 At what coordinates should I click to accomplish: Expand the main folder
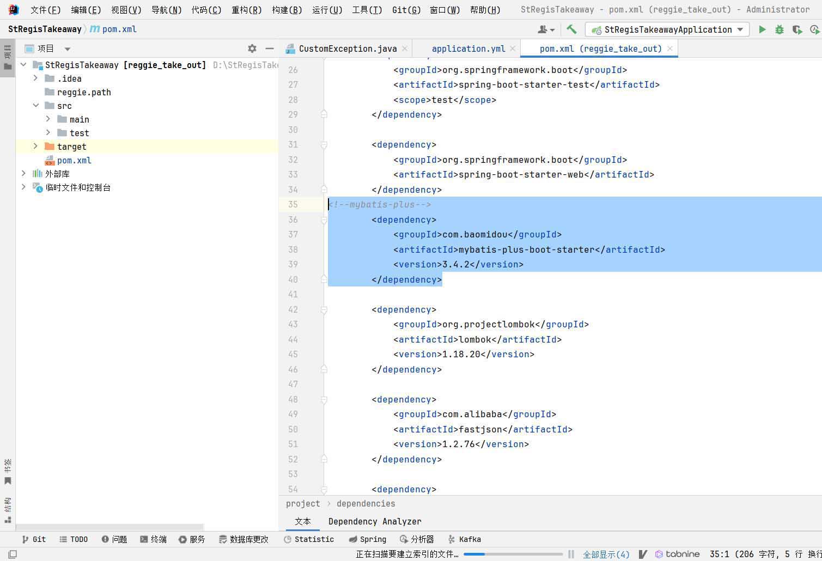point(48,119)
